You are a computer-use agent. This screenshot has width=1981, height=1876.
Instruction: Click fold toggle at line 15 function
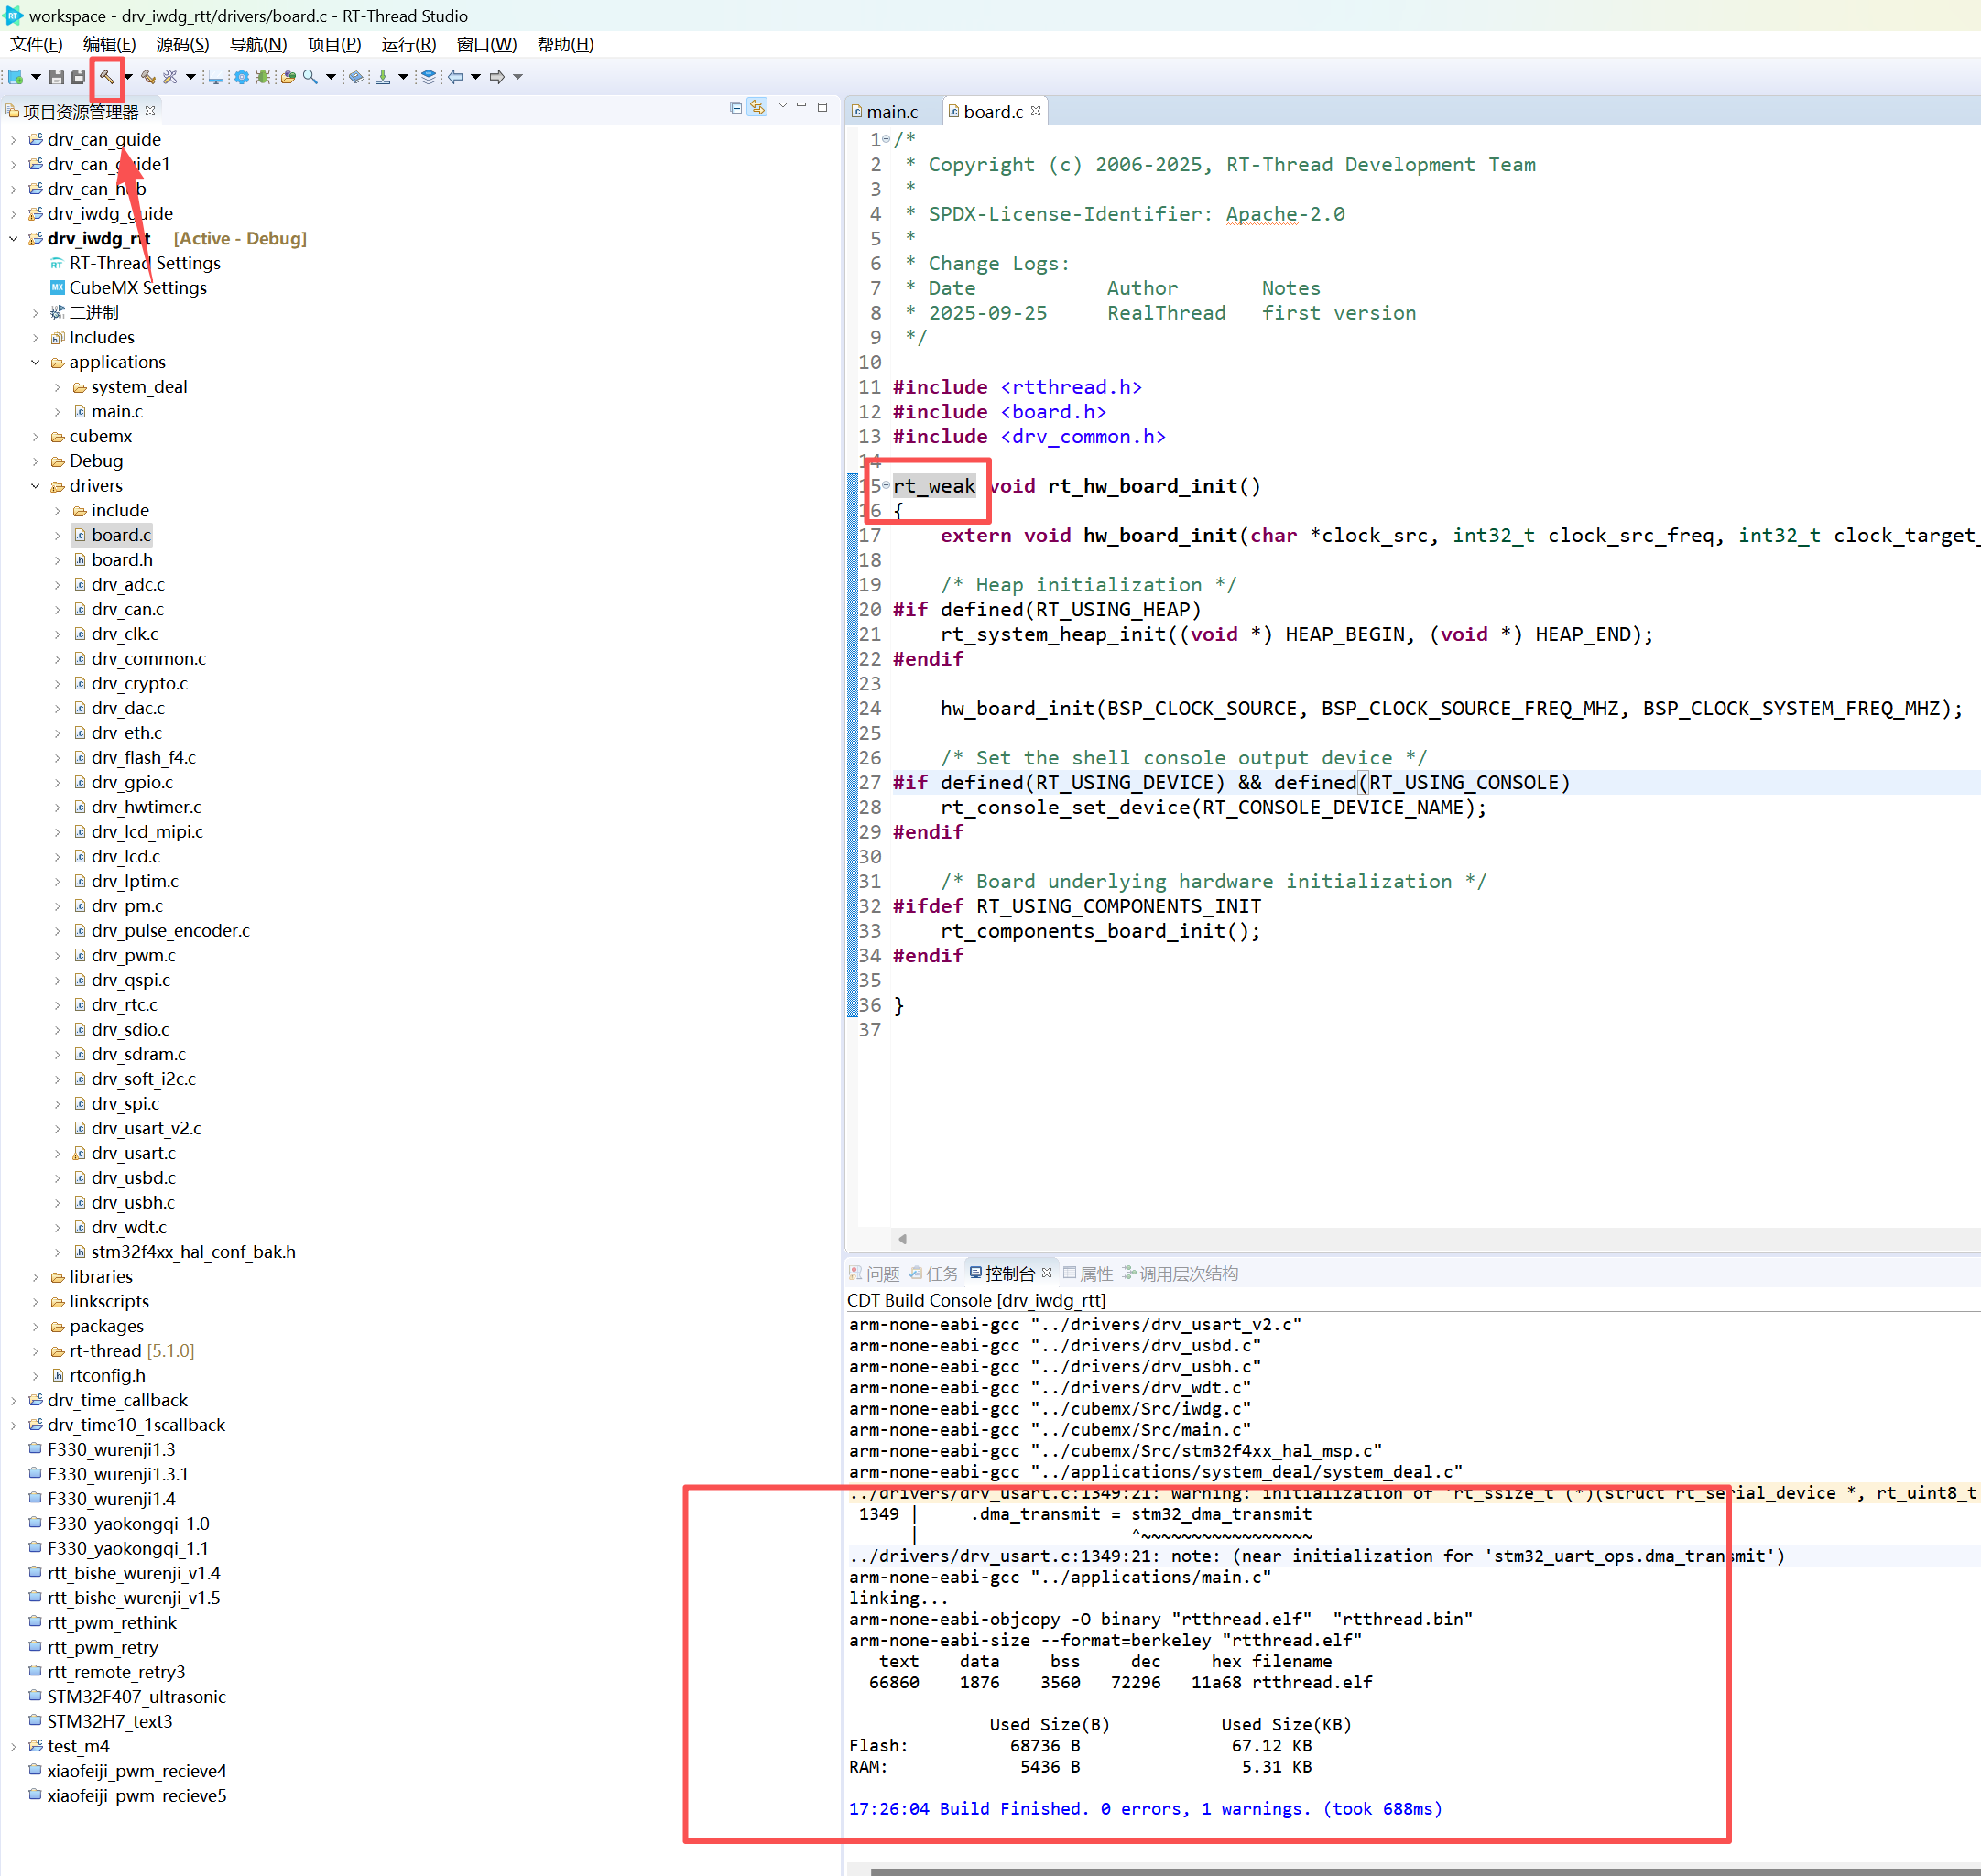(x=886, y=485)
